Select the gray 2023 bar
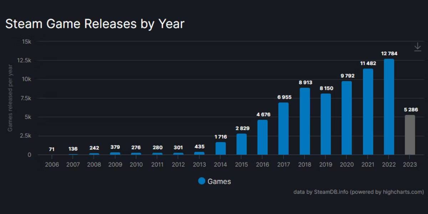 coord(410,135)
